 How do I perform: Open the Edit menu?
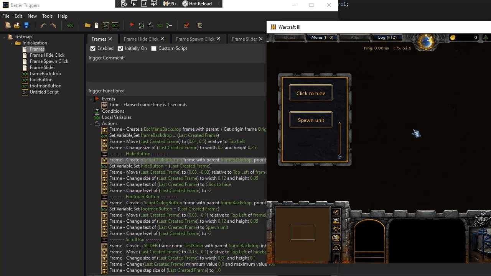18,16
